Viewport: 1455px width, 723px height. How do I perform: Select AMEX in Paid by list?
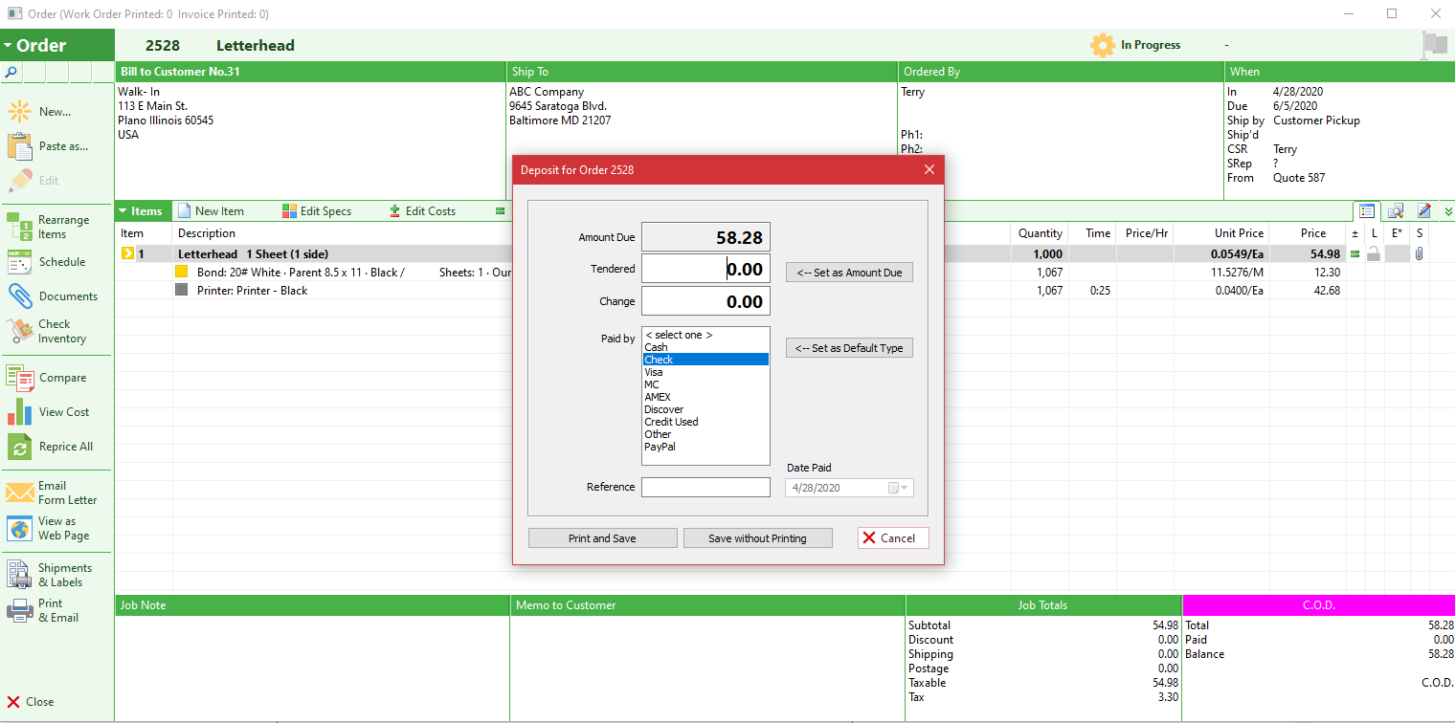click(x=705, y=397)
